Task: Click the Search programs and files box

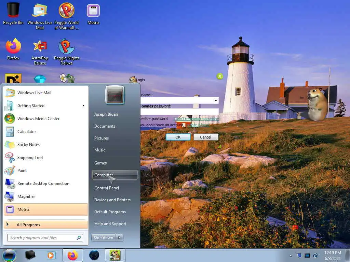Action: pos(45,238)
